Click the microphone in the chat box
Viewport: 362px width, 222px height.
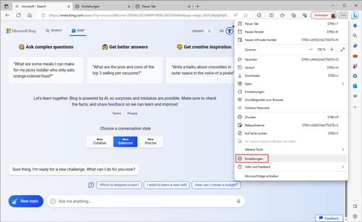[238, 201]
